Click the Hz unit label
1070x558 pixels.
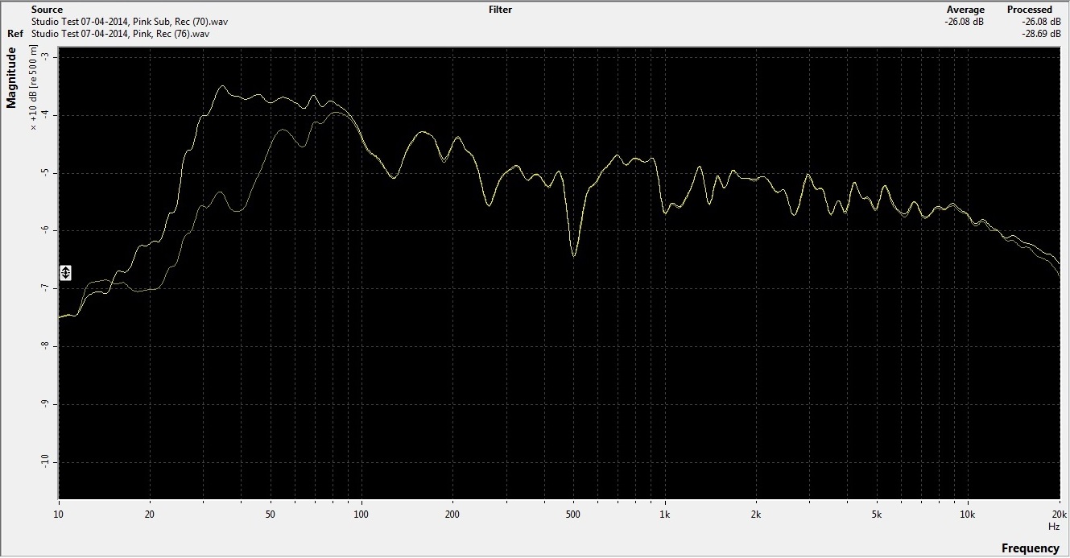(1053, 526)
